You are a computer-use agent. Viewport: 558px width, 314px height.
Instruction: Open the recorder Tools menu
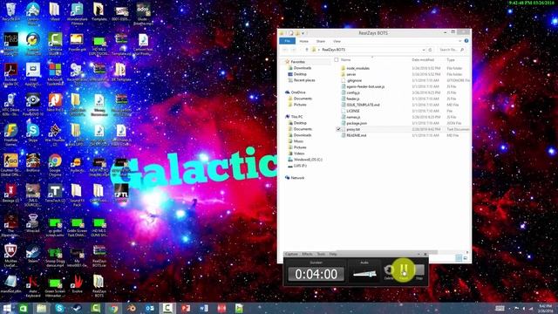[x=321, y=254]
